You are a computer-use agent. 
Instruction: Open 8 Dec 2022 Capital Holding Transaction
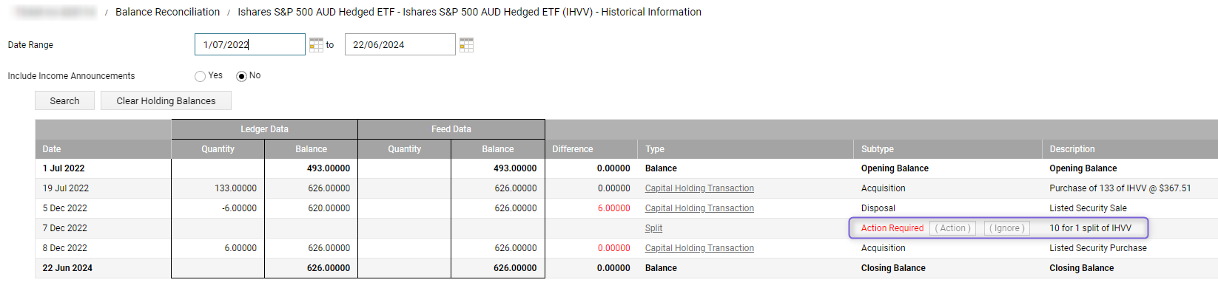pos(699,248)
